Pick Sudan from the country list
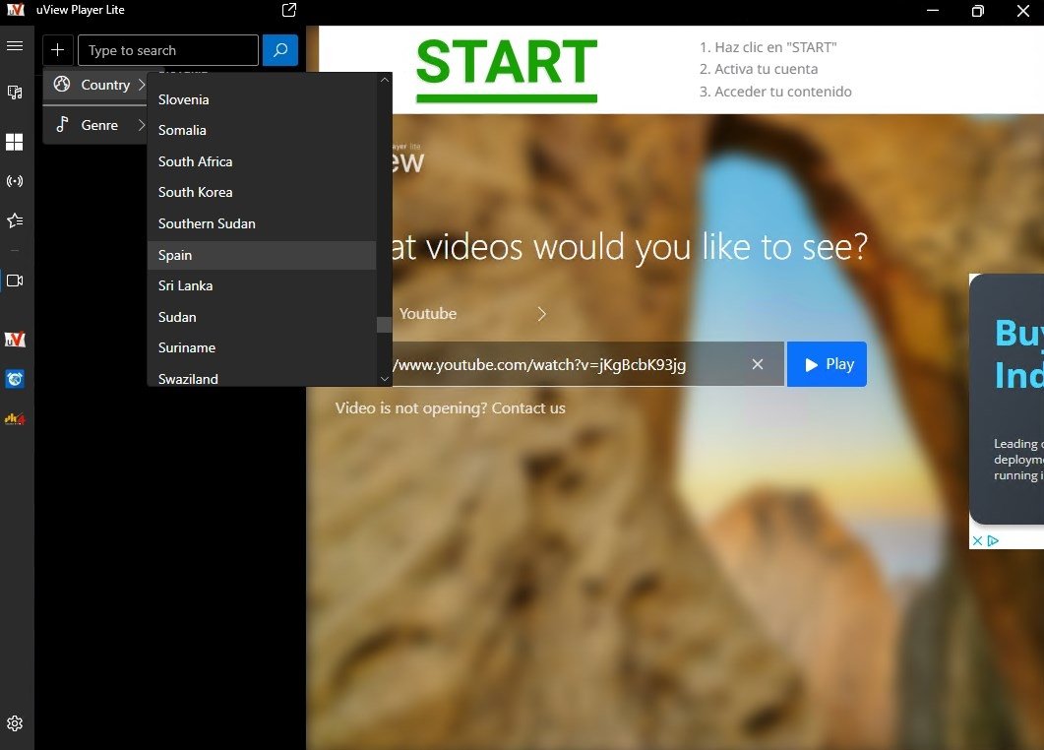 262,317
